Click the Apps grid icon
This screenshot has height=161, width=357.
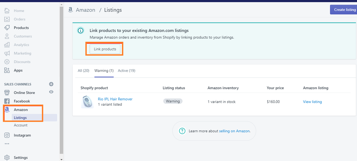click(x=7, y=70)
